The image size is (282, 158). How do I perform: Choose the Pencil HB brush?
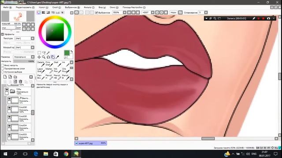[x=57, y=77]
